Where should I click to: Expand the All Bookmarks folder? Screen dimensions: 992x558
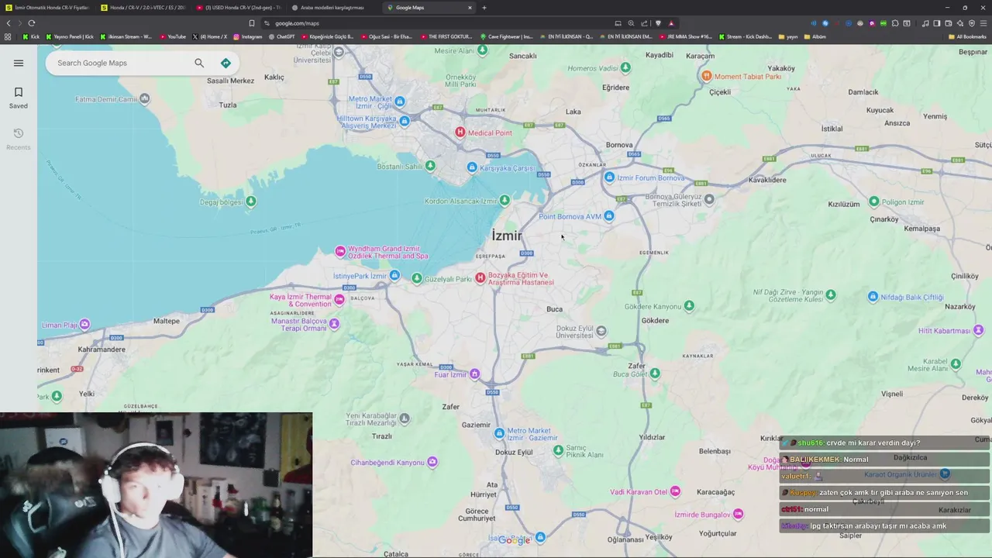click(x=967, y=36)
